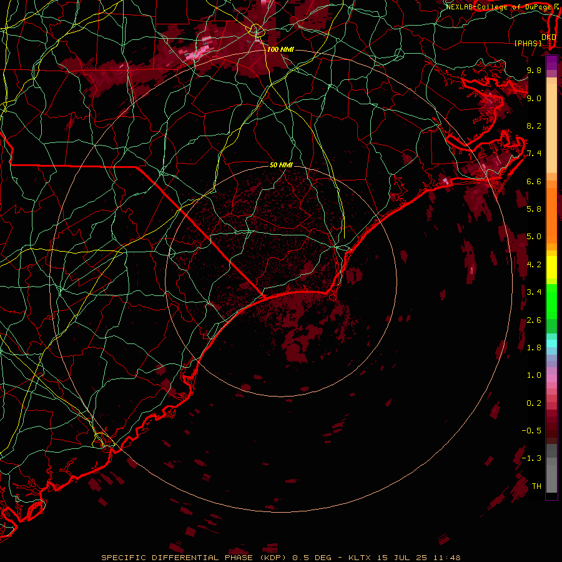Click the 3.4 scale value
This screenshot has width=562, height=562.
[x=534, y=292]
